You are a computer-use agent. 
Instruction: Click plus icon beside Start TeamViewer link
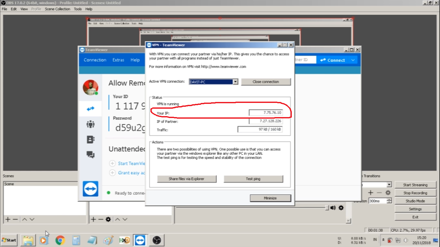112,163
